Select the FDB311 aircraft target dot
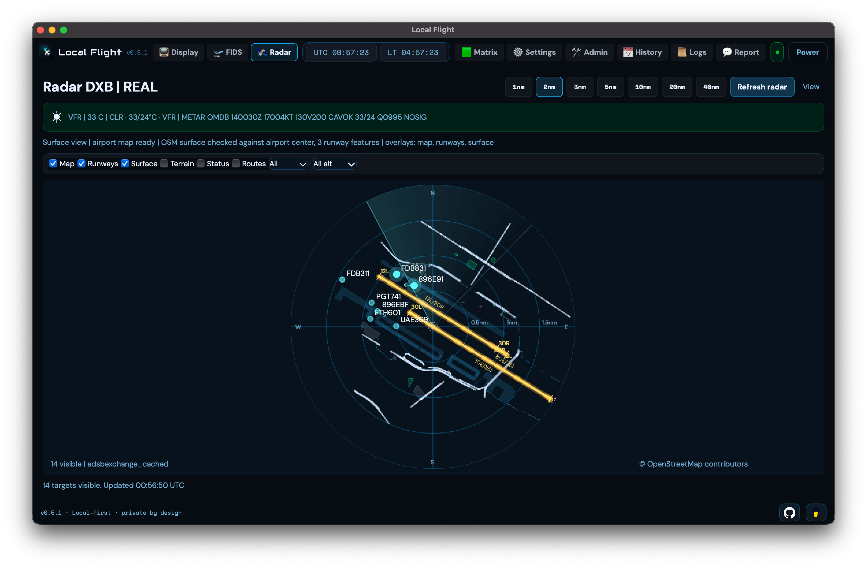Screen dimensions: 867x567 (342, 280)
